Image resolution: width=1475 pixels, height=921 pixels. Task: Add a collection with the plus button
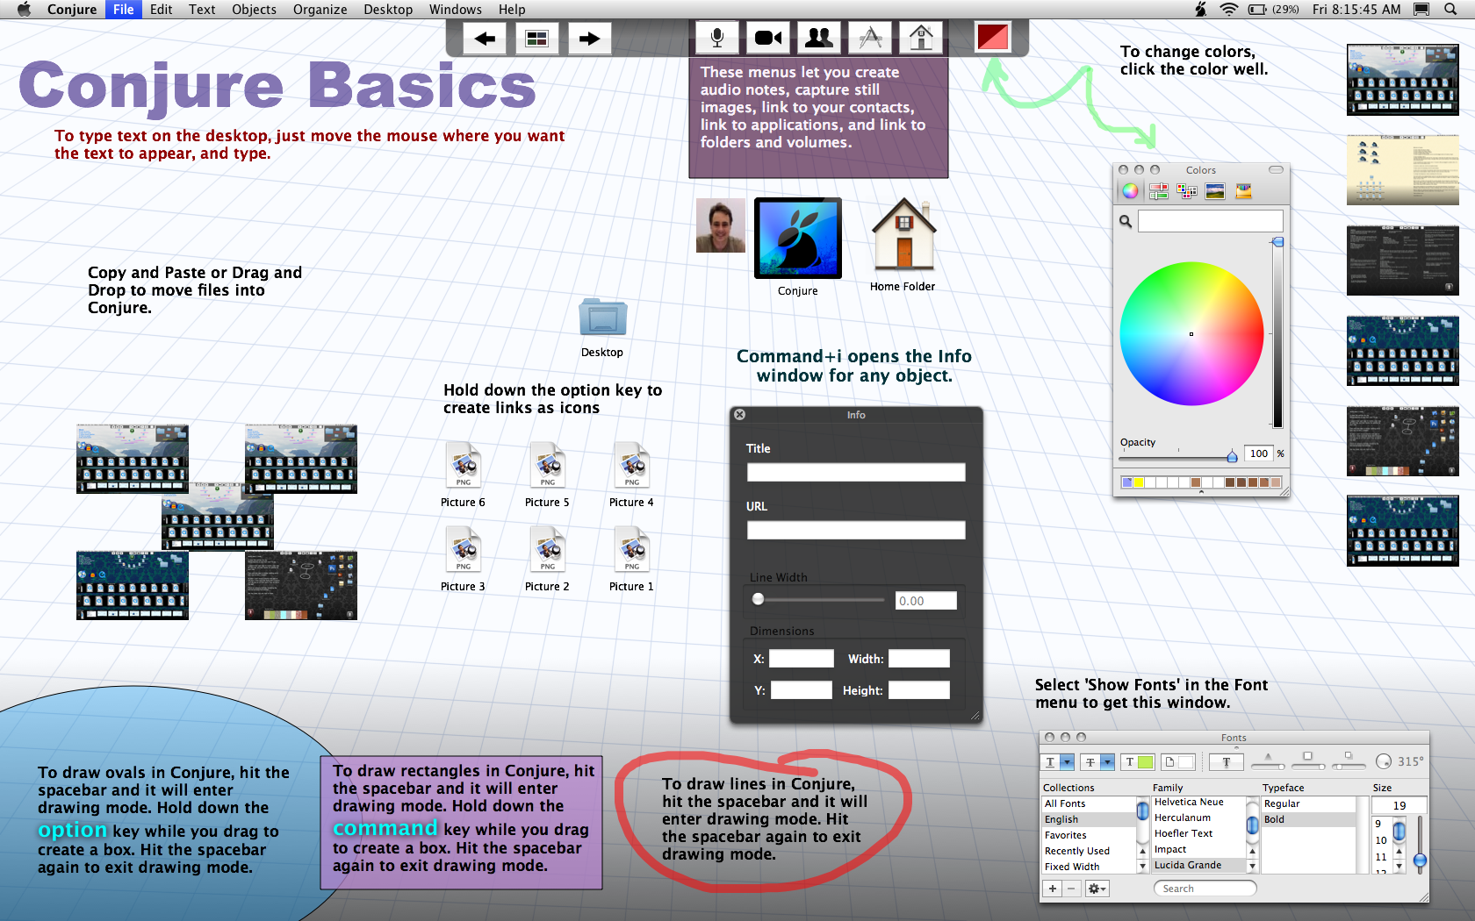point(1053,889)
